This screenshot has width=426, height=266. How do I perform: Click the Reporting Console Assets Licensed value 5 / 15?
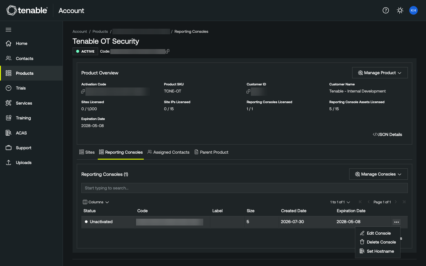[x=334, y=109]
